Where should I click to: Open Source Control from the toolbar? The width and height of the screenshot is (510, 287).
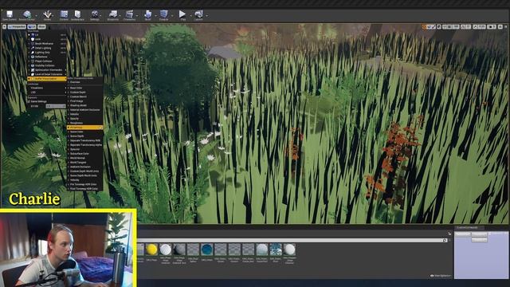[27, 14]
